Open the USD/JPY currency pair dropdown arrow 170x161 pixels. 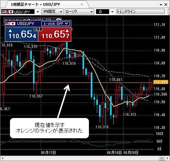(38, 12)
